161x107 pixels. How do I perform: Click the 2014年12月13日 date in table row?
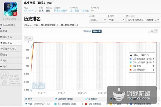pos(42,104)
